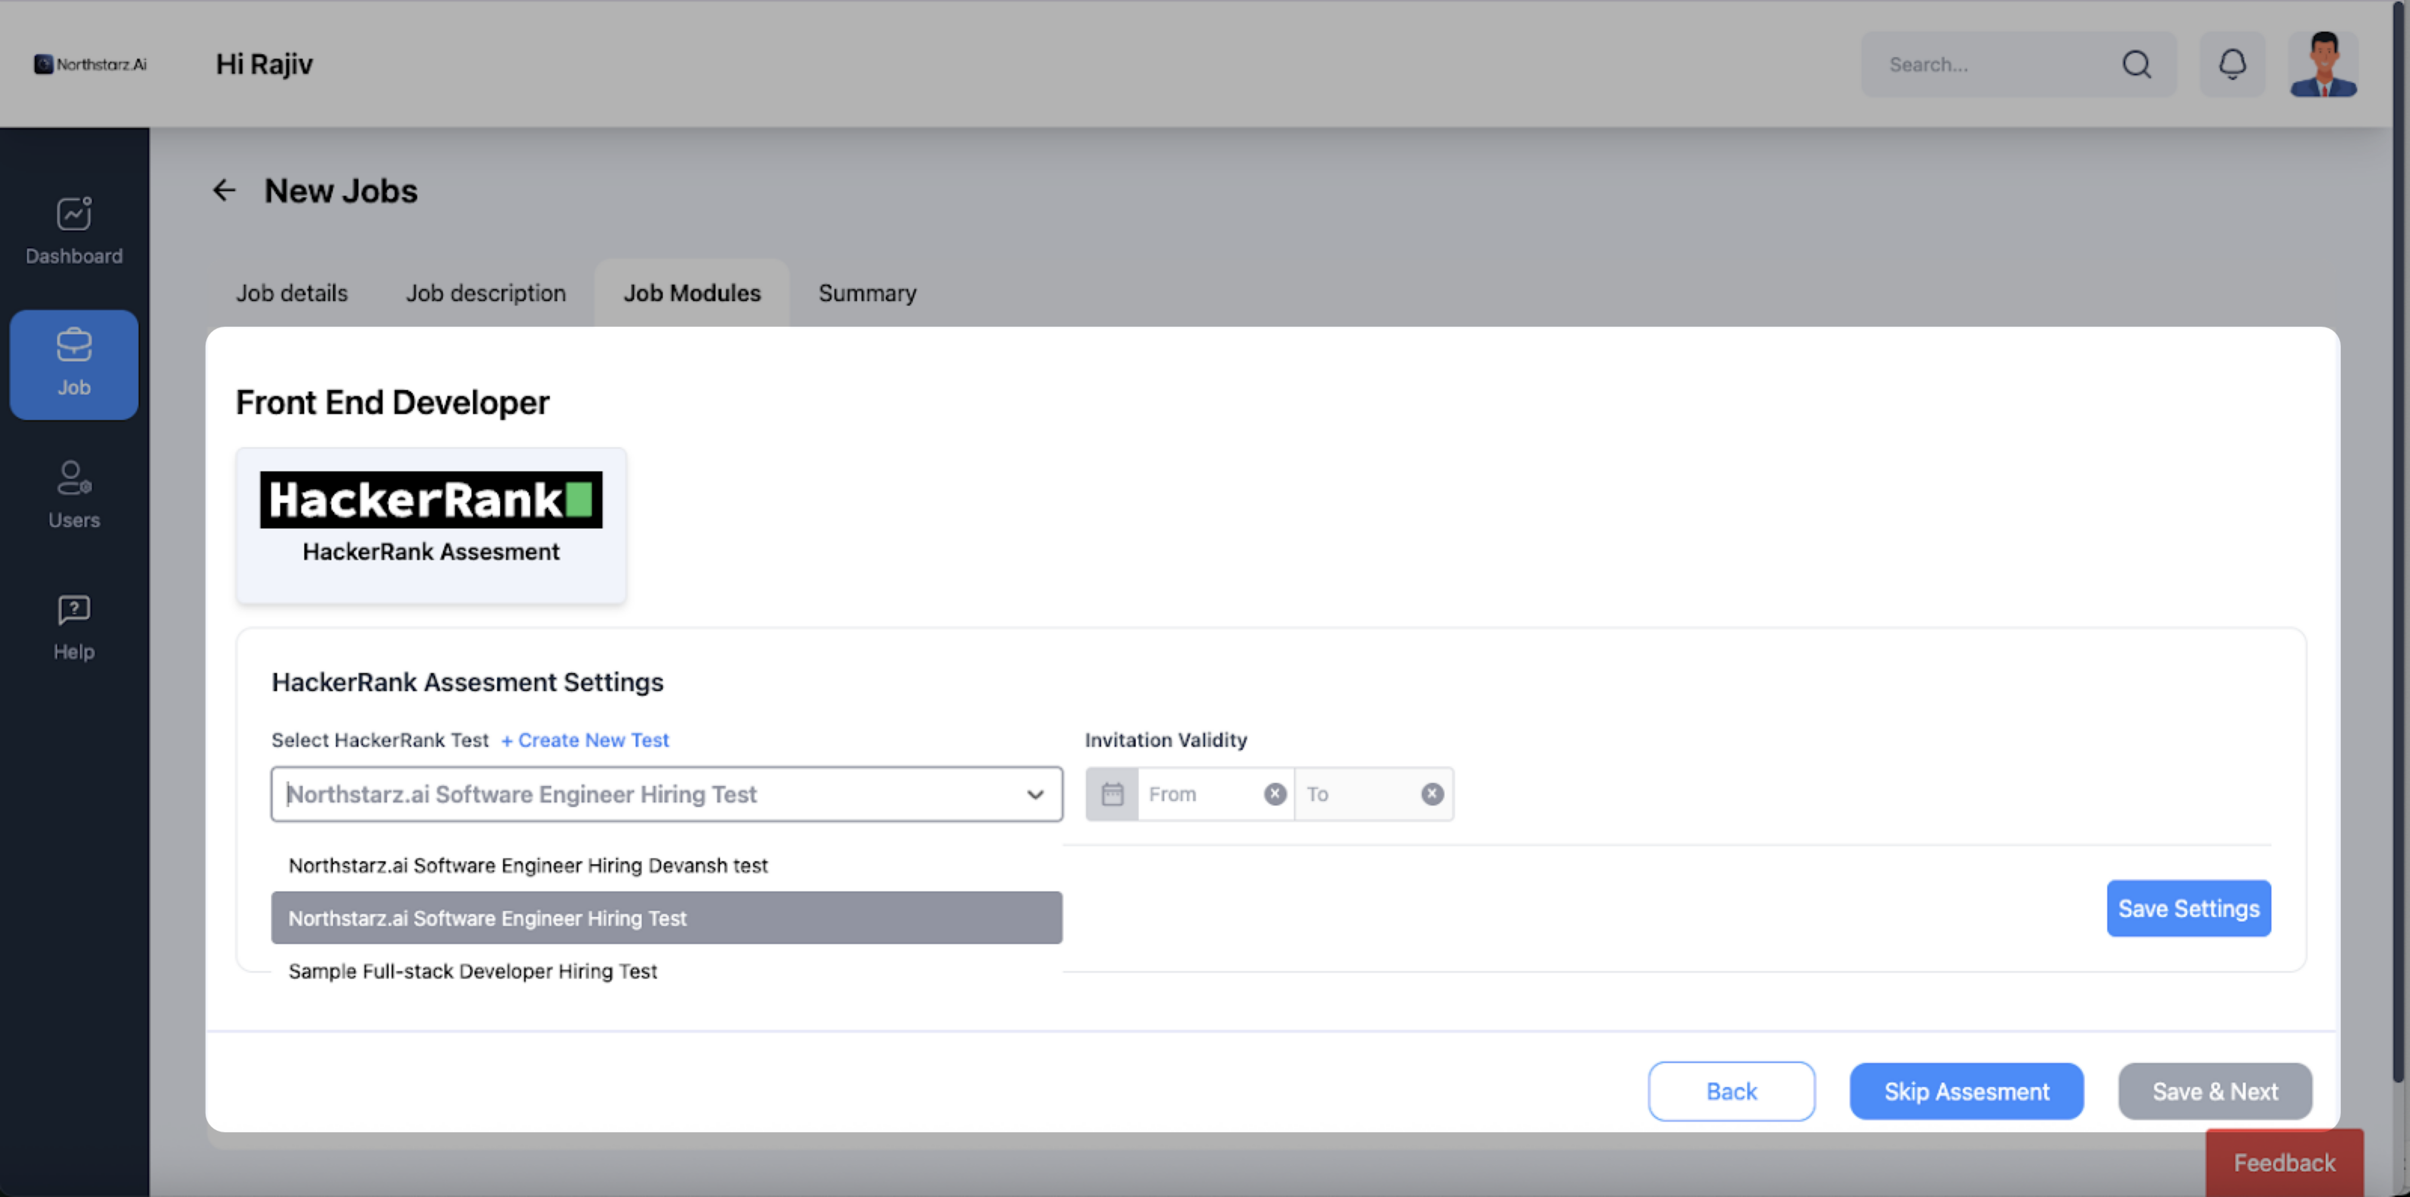Image resolution: width=2410 pixels, height=1197 pixels.
Task: Select the Job briefcase icon in the sidebar
Action: (74, 345)
